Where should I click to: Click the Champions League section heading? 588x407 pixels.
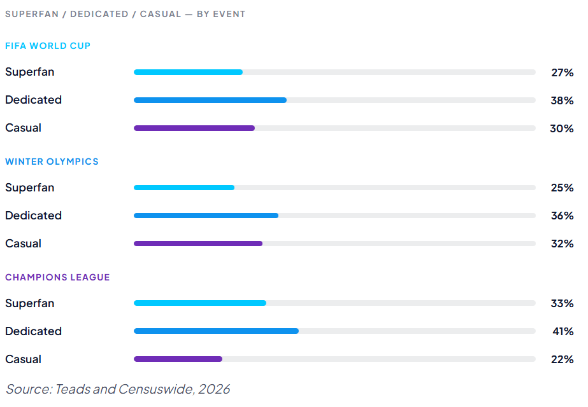point(57,277)
